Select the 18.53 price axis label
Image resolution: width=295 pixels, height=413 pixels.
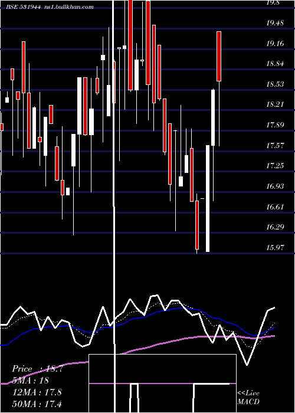[275, 84]
